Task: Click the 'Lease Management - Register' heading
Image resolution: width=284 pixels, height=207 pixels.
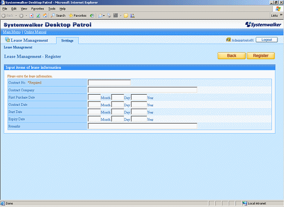Action: 33,57
